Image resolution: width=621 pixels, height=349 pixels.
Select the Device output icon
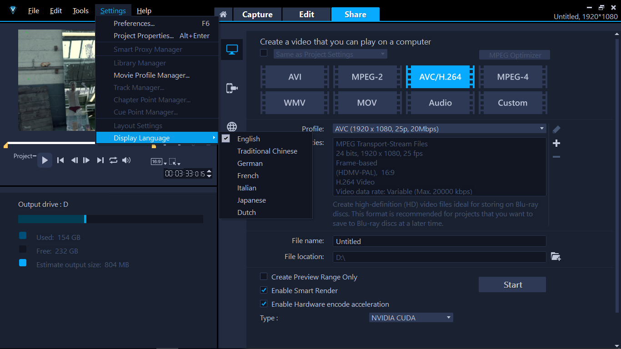click(x=232, y=88)
